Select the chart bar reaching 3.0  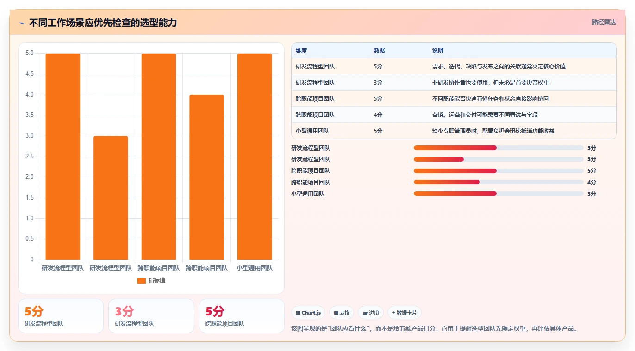(111, 198)
